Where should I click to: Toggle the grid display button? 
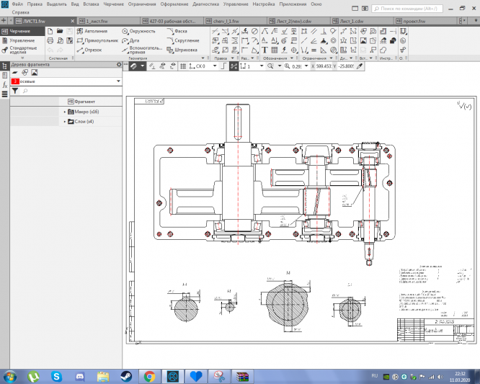click(182, 66)
